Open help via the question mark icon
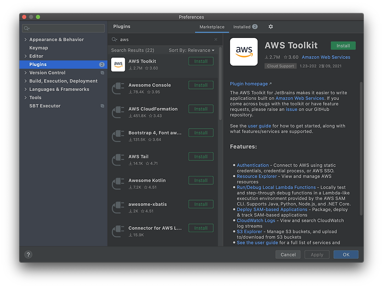 tap(28, 254)
